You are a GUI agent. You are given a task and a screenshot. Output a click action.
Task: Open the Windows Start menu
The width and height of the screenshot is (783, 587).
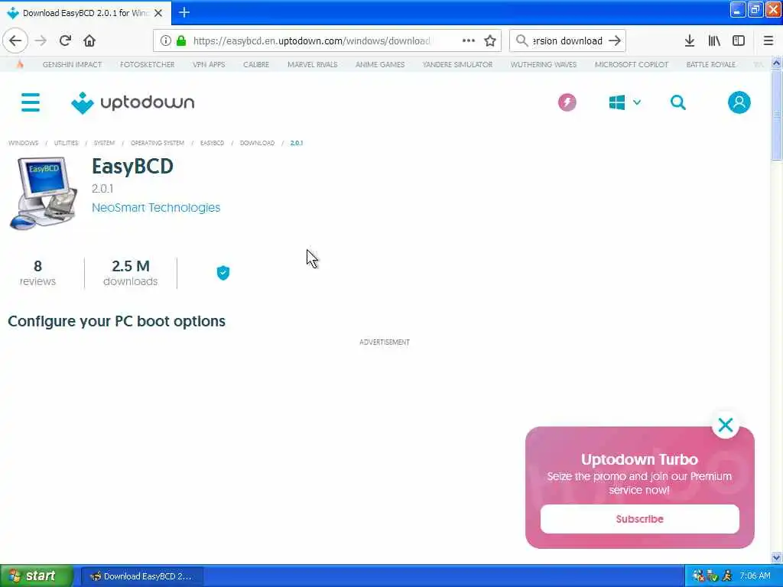pos(37,576)
